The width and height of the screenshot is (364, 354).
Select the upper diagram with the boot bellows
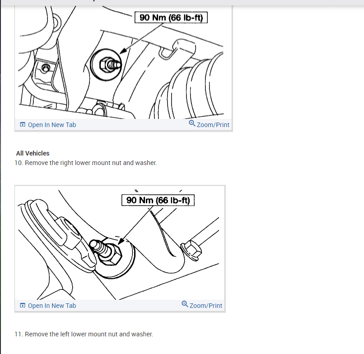pos(123,62)
